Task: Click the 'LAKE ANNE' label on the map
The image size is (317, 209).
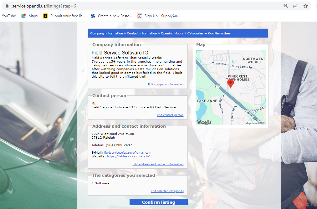Action: [207, 101]
